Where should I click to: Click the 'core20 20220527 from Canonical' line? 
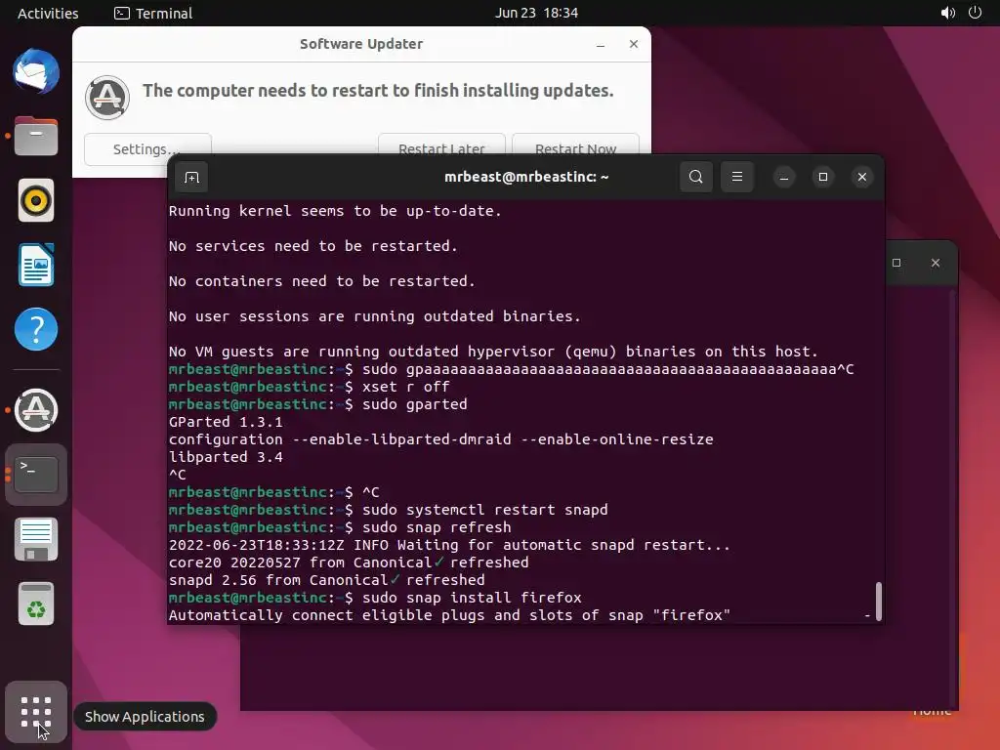pyautogui.click(x=349, y=562)
